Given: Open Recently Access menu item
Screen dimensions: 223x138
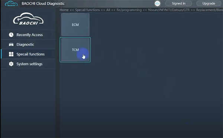Looking at the screenshot, I should [28, 34].
